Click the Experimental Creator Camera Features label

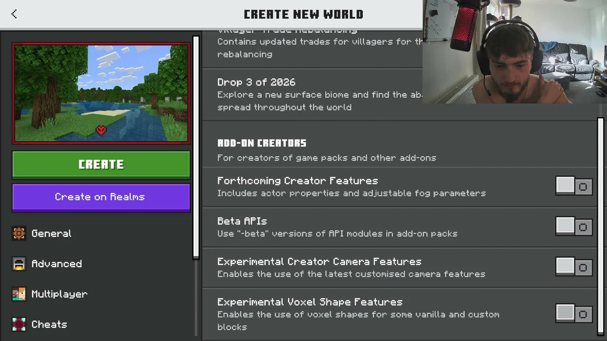coord(319,261)
